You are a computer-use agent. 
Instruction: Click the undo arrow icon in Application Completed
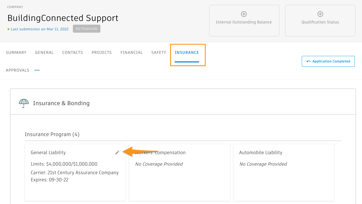(x=309, y=61)
